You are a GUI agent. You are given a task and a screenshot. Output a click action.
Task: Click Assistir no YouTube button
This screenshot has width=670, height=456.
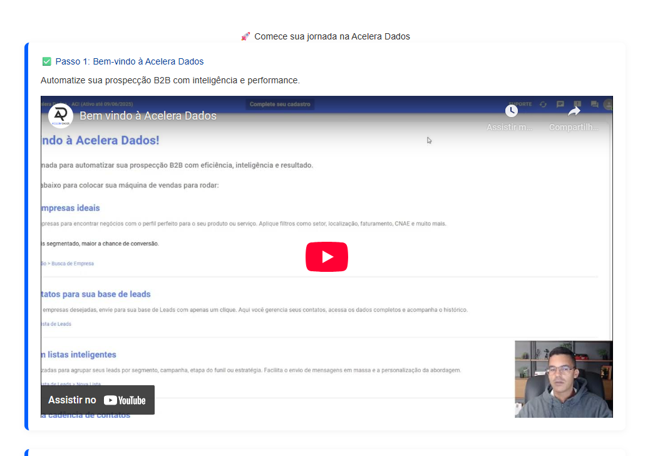[x=98, y=400]
